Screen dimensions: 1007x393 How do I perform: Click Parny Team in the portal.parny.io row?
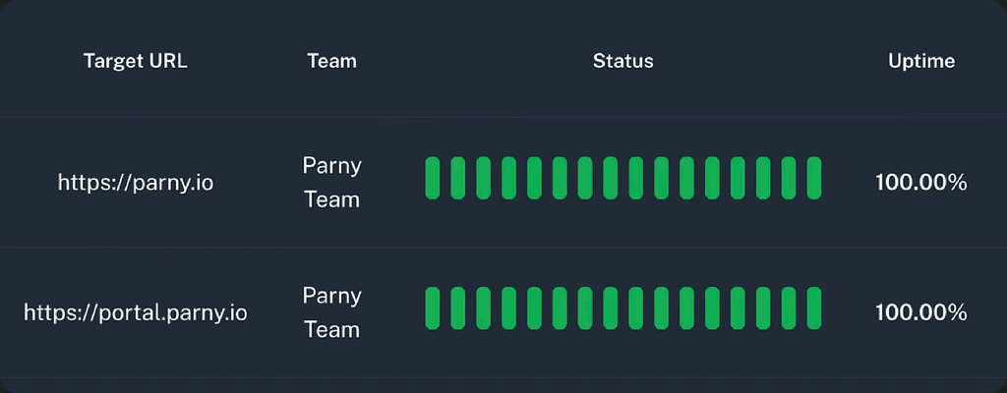click(332, 312)
